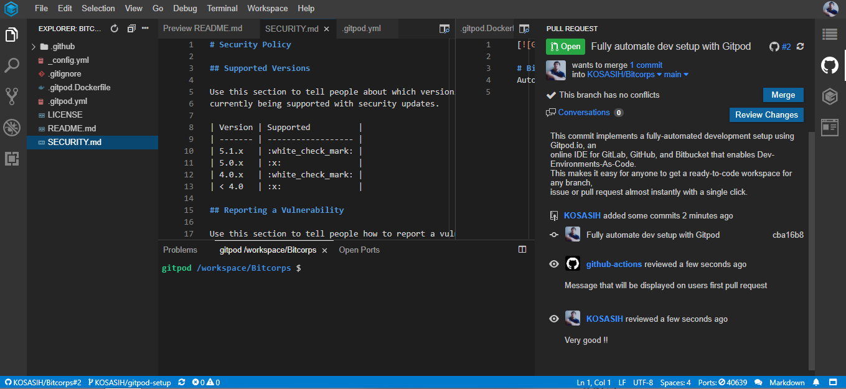Open notifications bell in status bar
Image resolution: width=846 pixels, height=389 pixels.
pos(817,383)
